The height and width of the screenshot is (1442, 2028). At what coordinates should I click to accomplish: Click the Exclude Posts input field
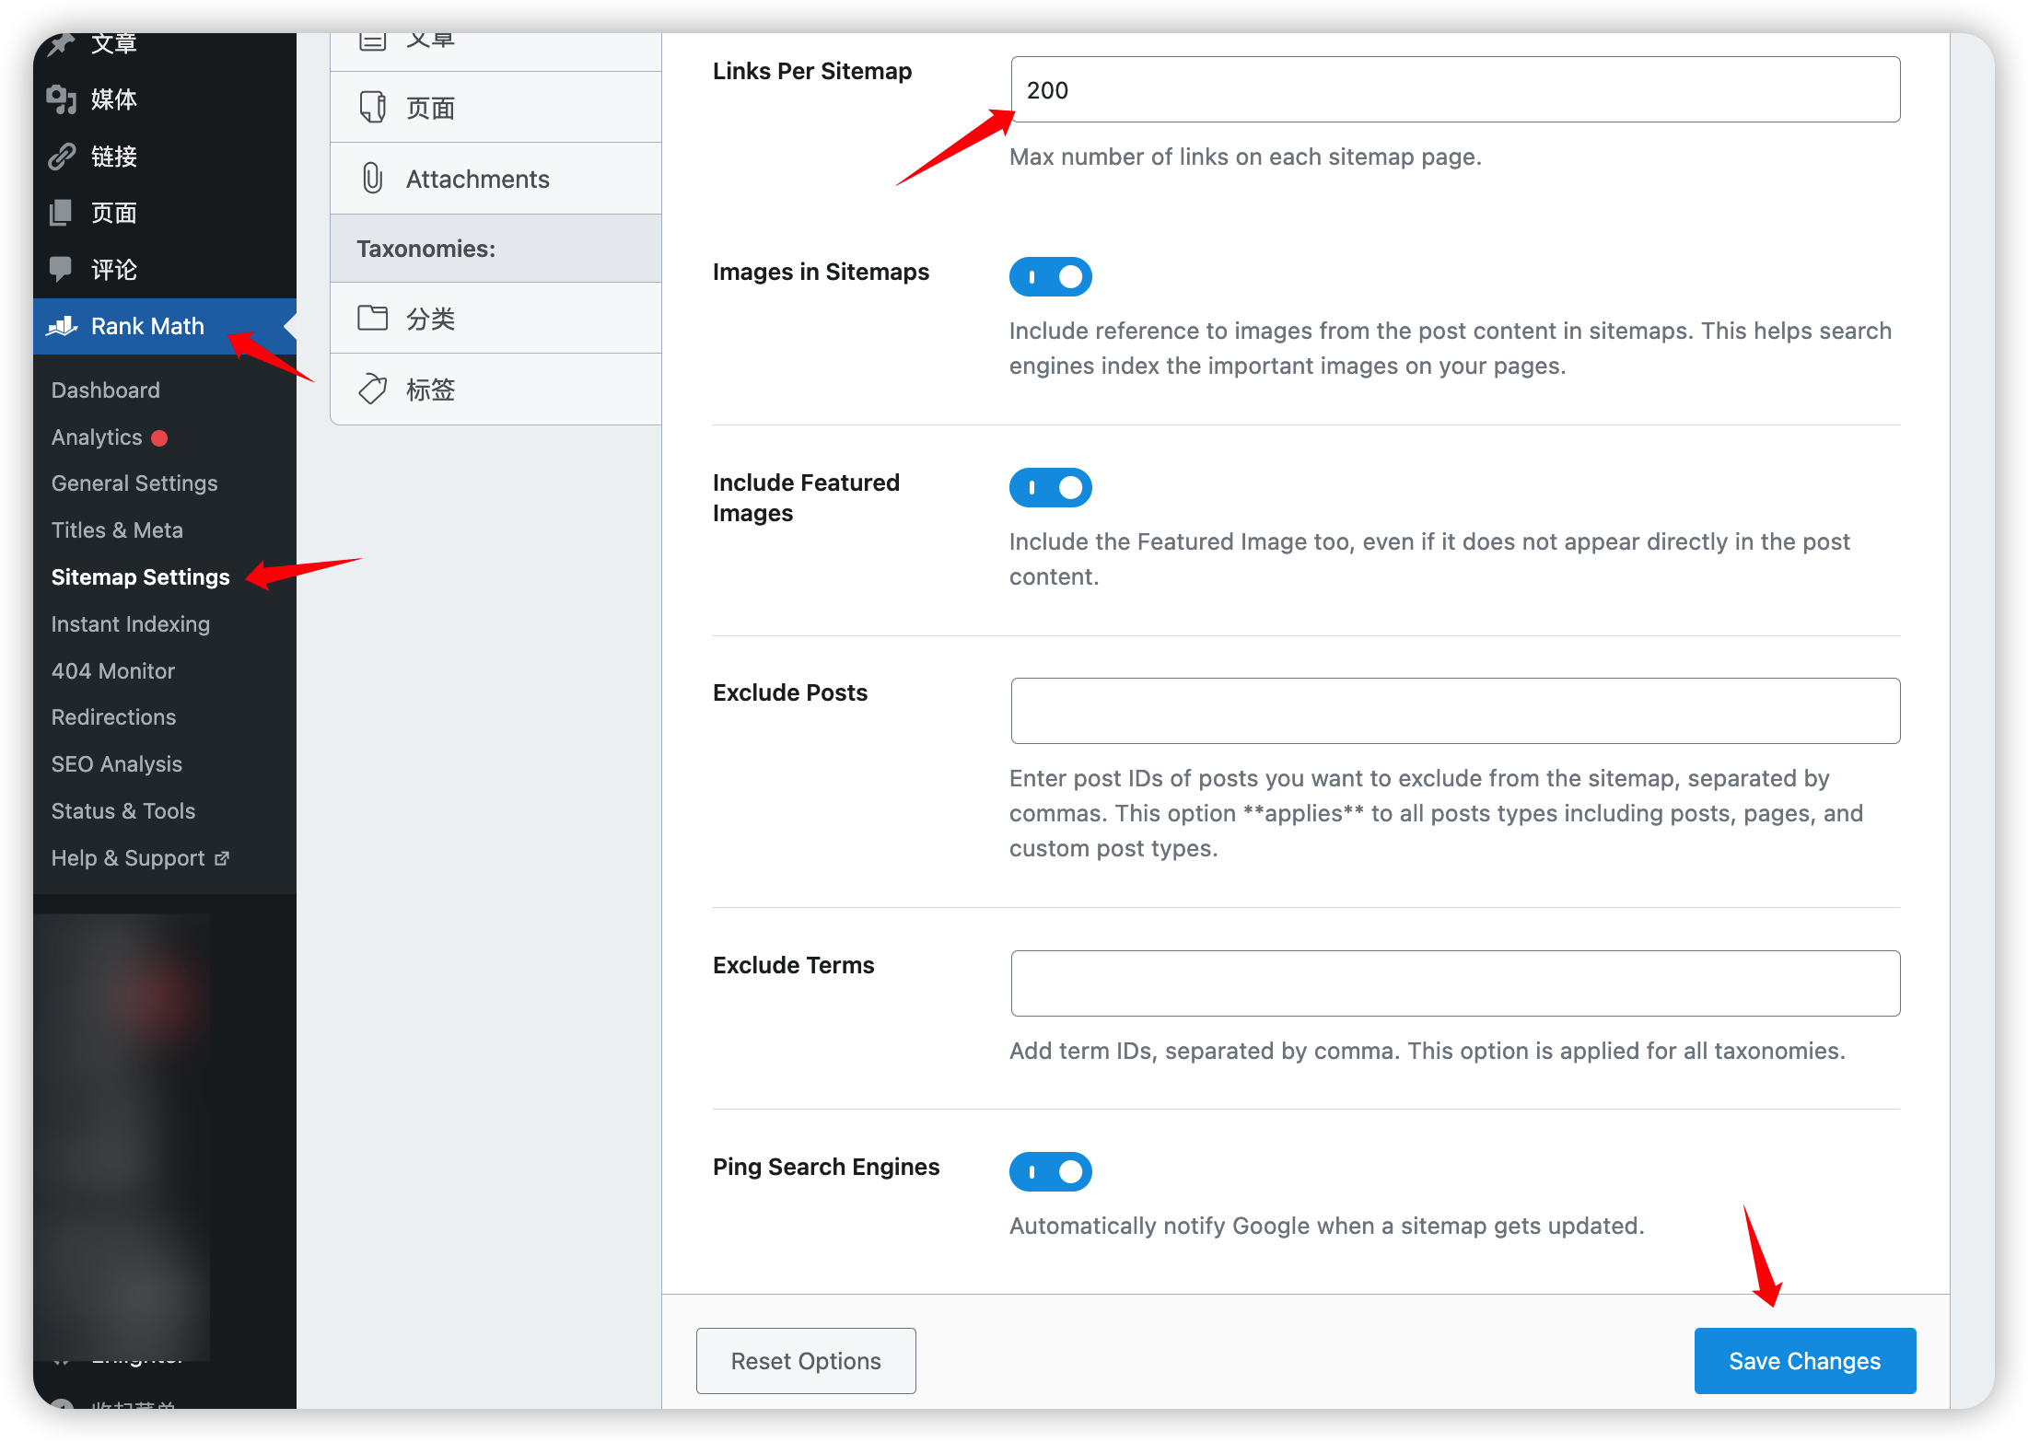pos(1455,711)
